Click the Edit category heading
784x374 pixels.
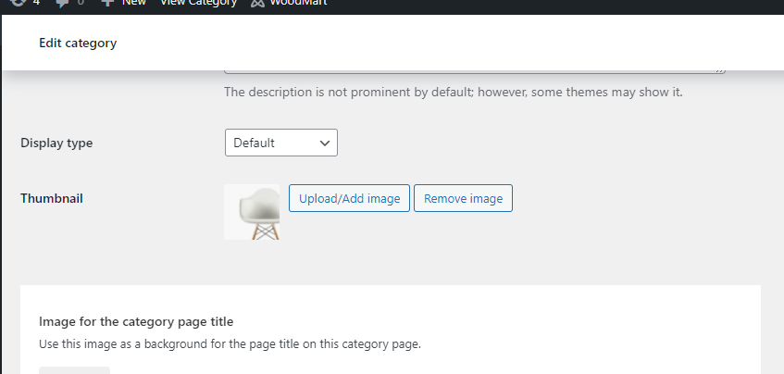coord(78,43)
